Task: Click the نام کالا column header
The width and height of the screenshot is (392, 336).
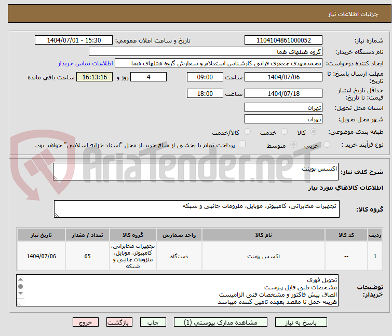Action: (x=264, y=235)
